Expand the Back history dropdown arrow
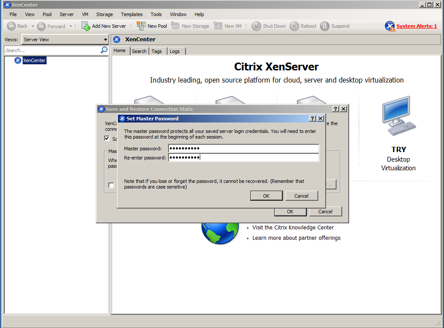 (33, 26)
